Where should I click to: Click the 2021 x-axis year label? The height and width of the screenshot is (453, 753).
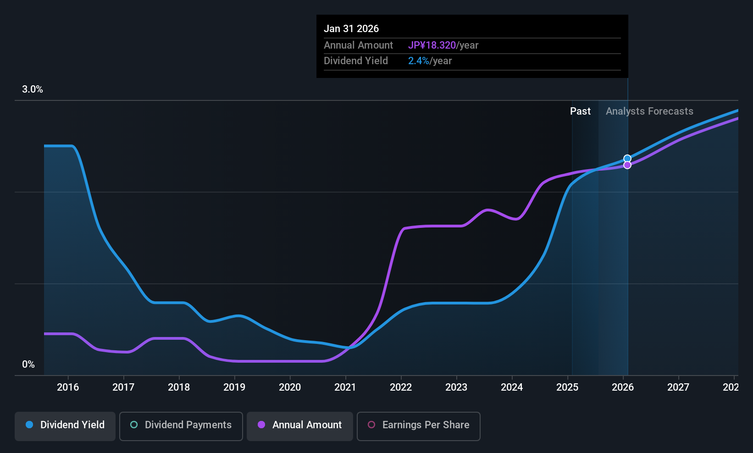[x=345, y=387]
